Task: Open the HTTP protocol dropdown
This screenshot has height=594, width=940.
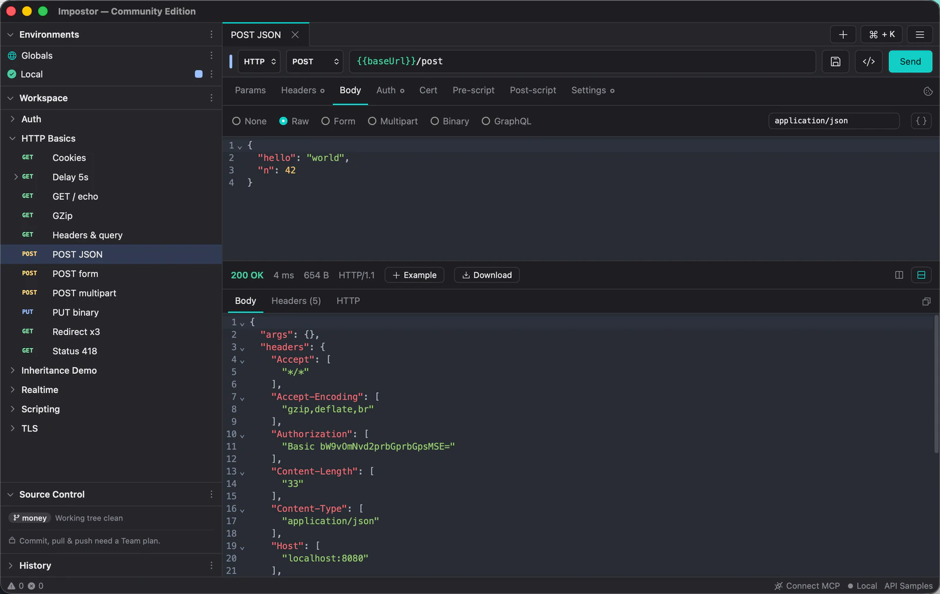Action: point(259,62)
